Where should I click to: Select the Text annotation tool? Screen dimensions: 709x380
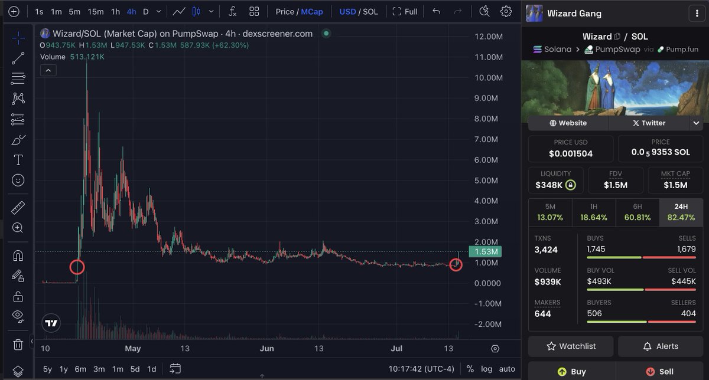[18, 160]
